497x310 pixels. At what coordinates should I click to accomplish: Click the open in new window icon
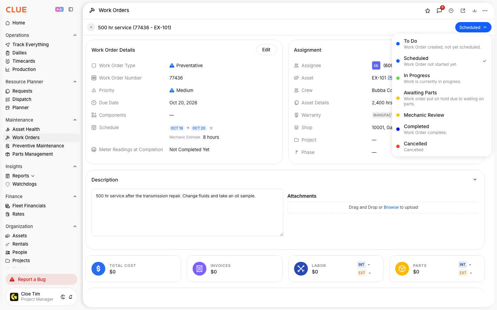coord(463,11)
